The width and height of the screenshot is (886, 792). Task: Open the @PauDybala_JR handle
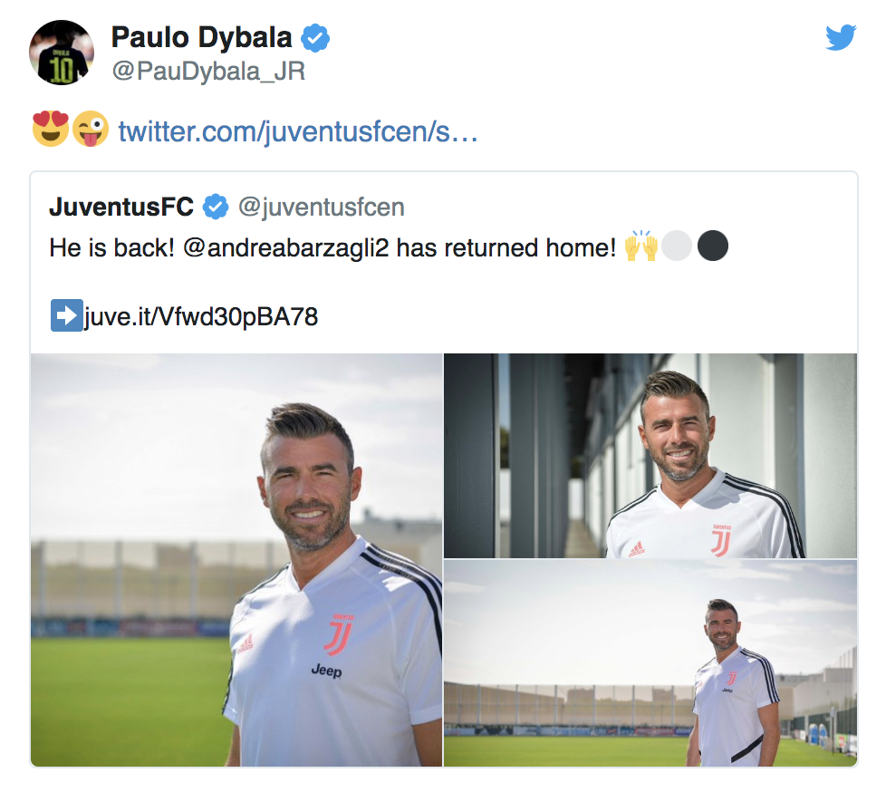tap(208, 72)
